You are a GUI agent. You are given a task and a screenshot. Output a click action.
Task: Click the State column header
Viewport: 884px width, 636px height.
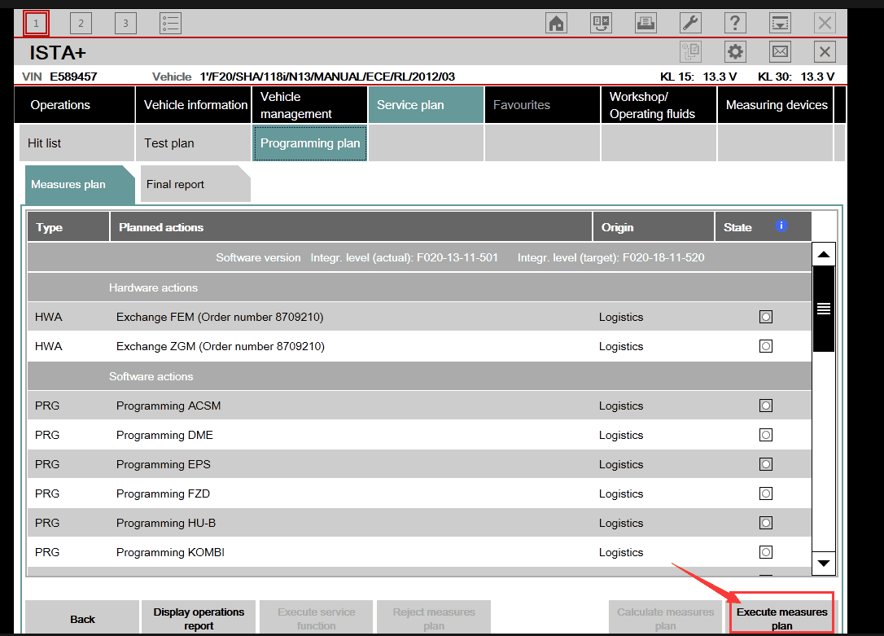pos(764,227)
